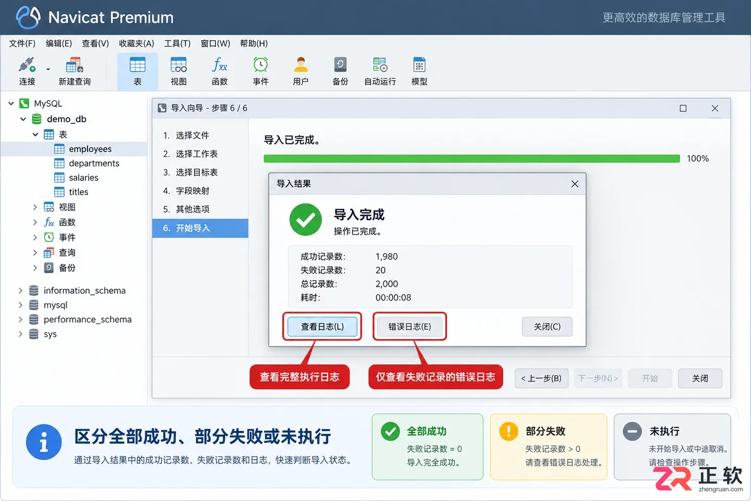751x501 pixels.
Task: Click the 上一步(B) wizard button
Action: pos(541,378)
